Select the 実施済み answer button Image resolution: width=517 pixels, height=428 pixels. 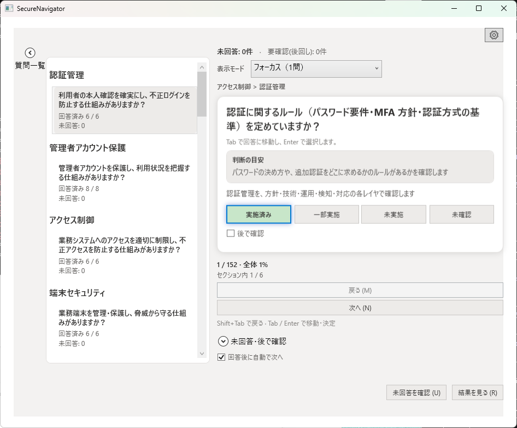(x=258, y=214)
